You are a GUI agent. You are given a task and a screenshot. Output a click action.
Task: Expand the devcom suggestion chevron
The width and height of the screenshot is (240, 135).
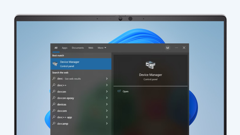(x=107, y=111)
